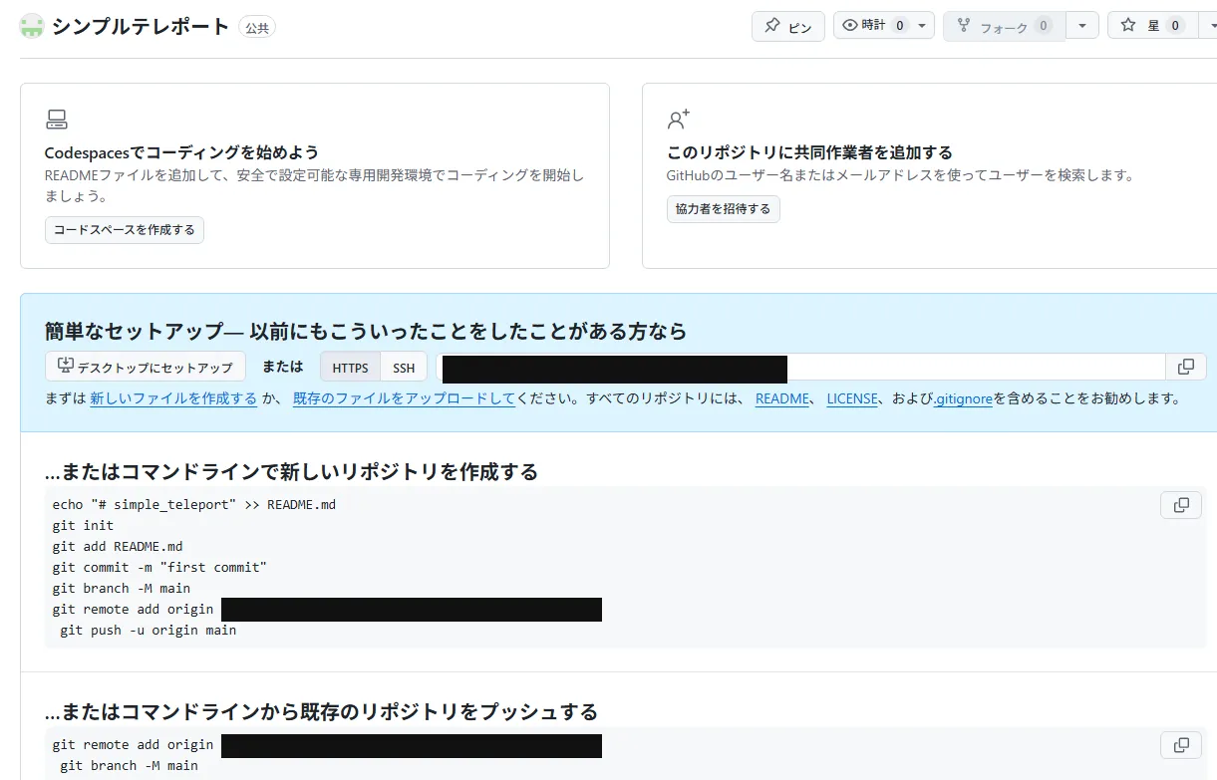Click the watch count 0 badge

pos(899,25)
